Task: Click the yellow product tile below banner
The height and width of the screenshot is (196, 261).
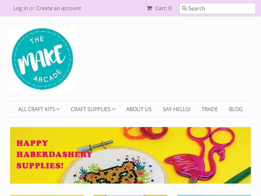Action: (x=47, y=195)
